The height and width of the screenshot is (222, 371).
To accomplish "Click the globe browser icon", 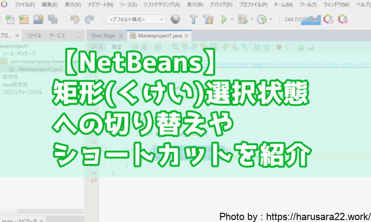I will (x=175, y=19).
